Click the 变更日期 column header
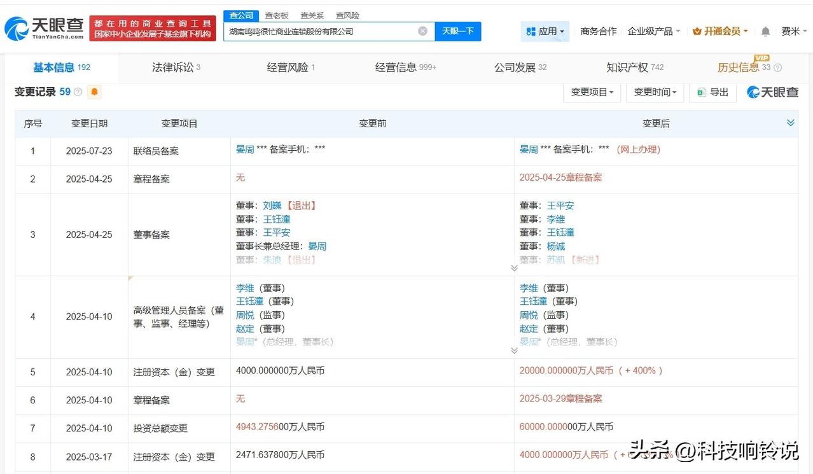 point(89,123)
